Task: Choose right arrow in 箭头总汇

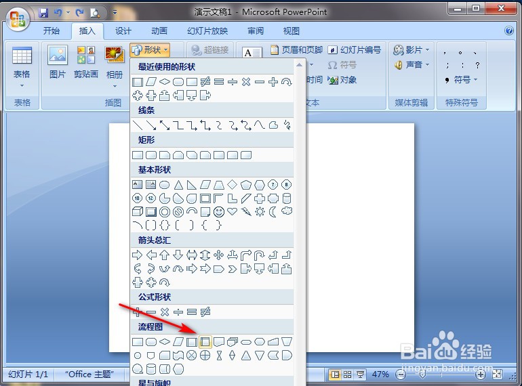Action: [x=138, y=255]
